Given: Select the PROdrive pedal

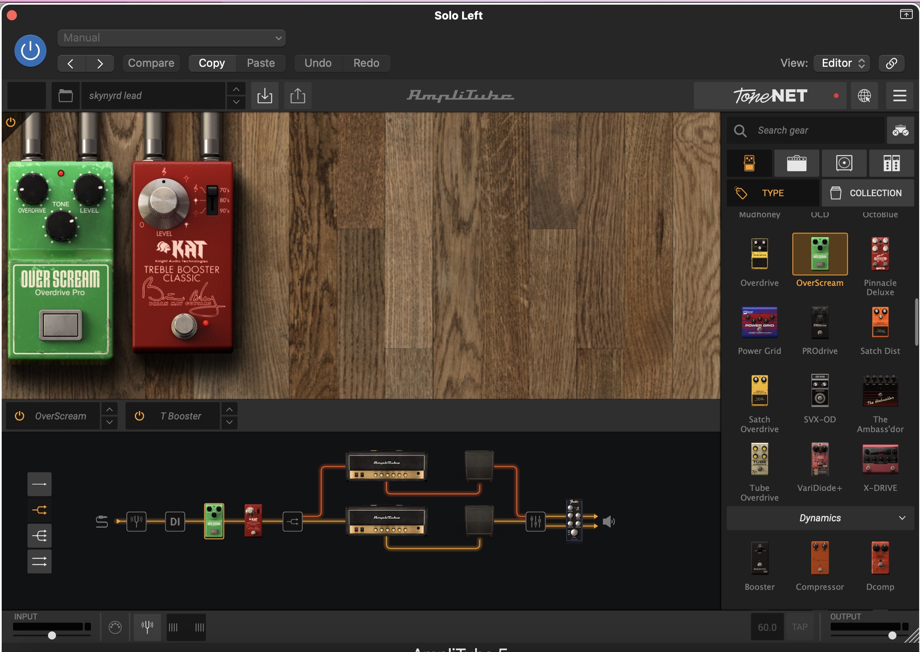Looking at the screenshot, I should point(820,322).
